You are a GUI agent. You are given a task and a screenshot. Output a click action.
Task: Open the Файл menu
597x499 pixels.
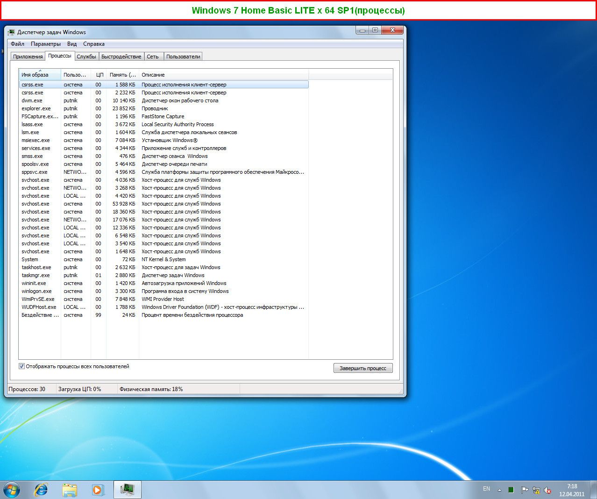(18, 44)
